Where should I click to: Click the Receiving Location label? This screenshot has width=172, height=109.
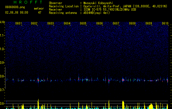tap(64, 6)
